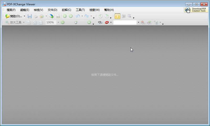The width and height of the screenshot is (210, 126).
Task: Click the Print icon
Action: (36, 16)
